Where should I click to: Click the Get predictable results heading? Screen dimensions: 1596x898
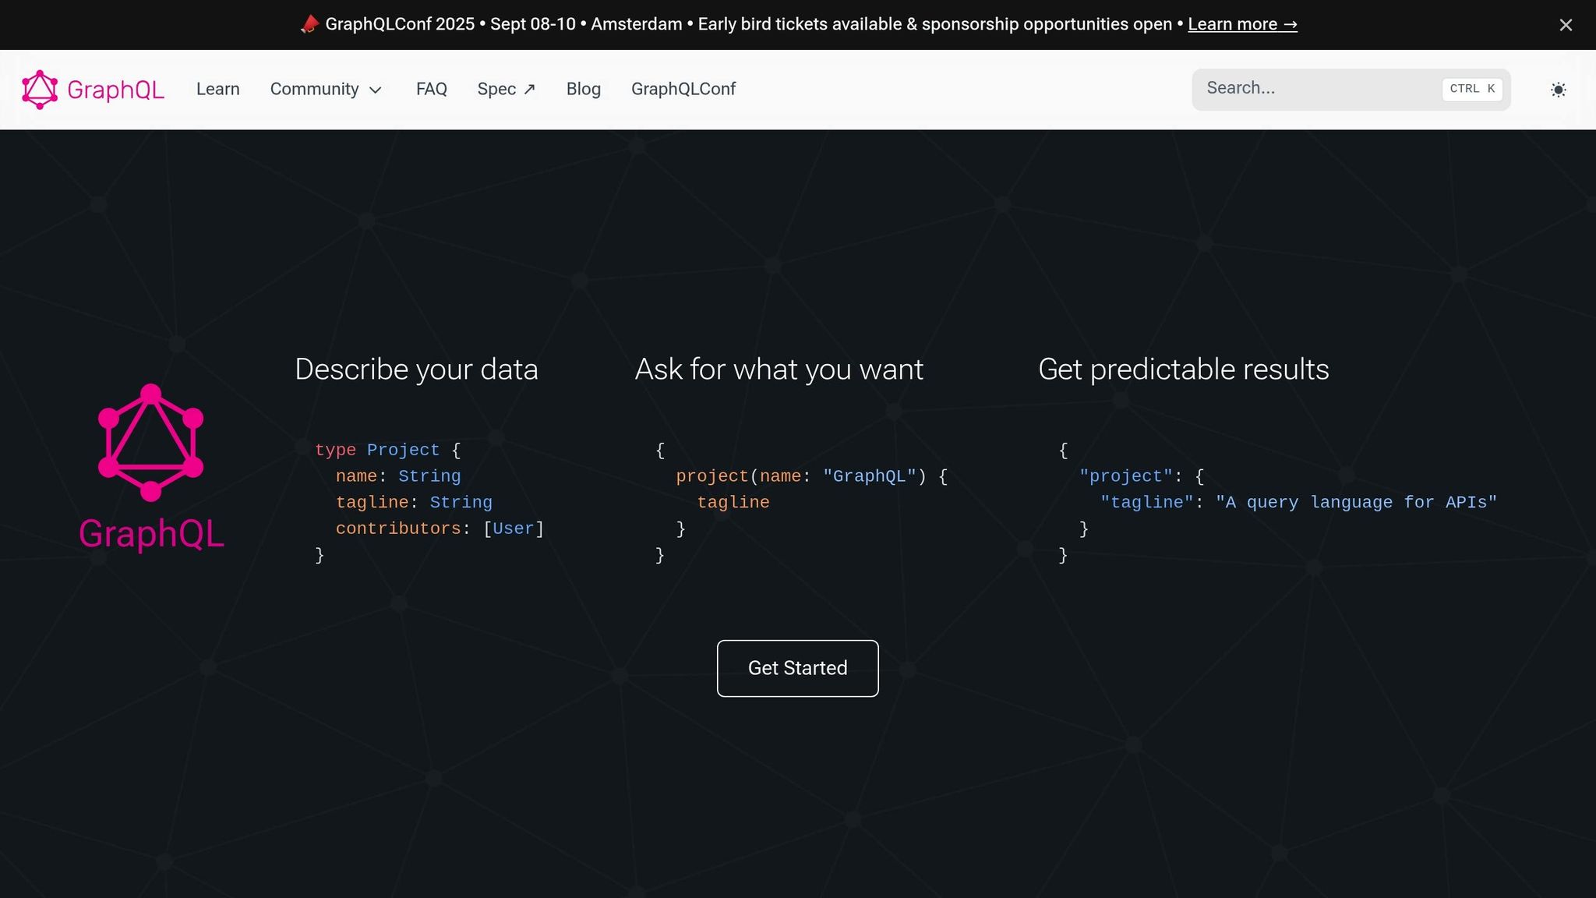[1184, 369]
